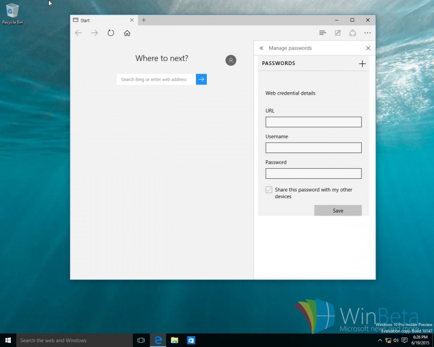Show hidden system tray icons

pyautogui.click(x=380, y=340)
